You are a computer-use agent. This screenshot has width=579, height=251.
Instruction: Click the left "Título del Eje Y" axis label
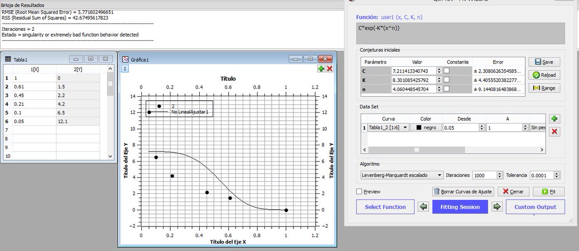(125, 161)
